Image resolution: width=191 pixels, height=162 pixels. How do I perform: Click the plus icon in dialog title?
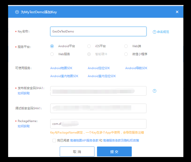[x=17, y=12]
